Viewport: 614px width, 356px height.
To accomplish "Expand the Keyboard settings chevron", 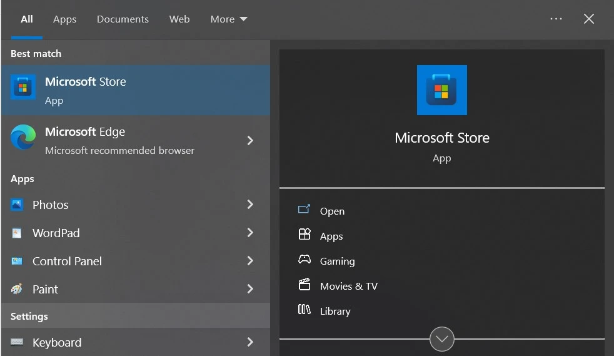I will tap(250, 342).
